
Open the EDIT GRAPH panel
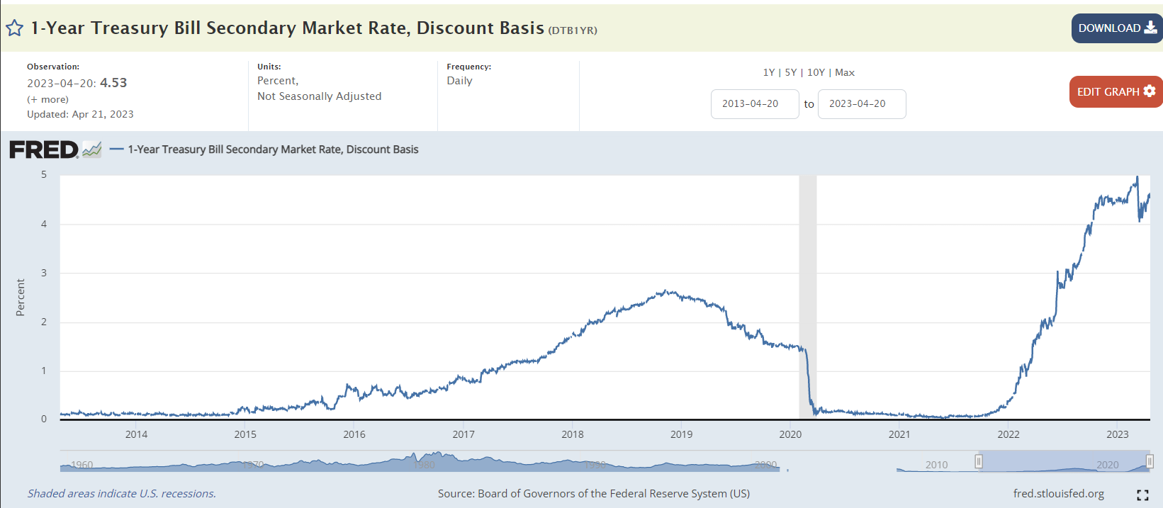[1116, 92]
